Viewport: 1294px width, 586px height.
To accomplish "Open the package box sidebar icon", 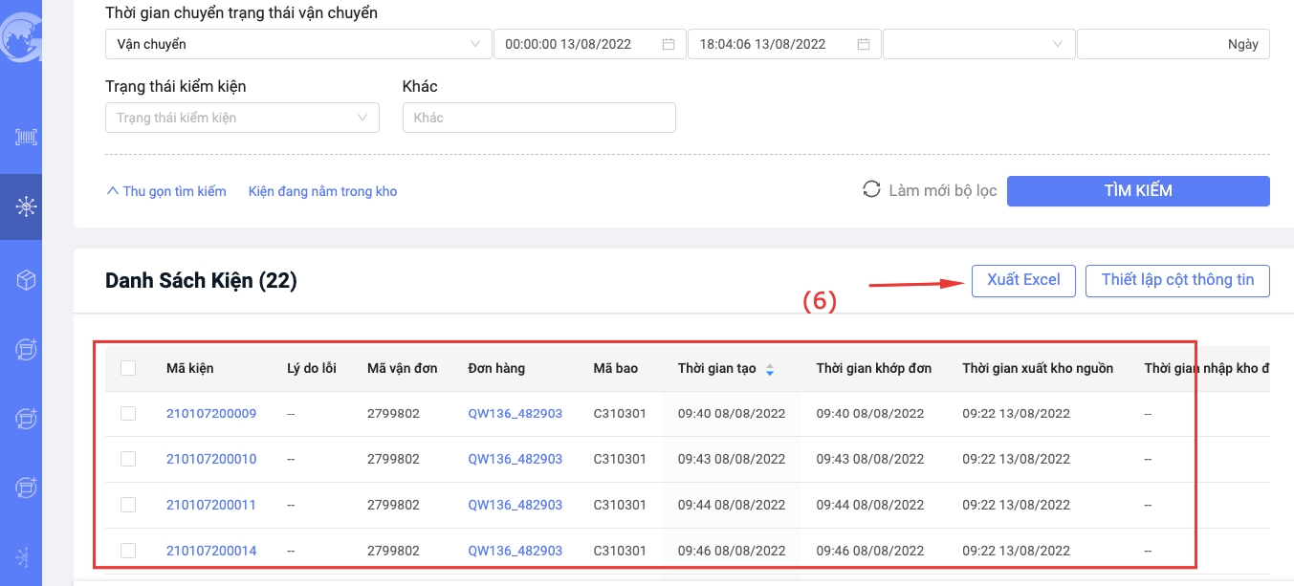I will pyautogui.click(x=26, y=280).
